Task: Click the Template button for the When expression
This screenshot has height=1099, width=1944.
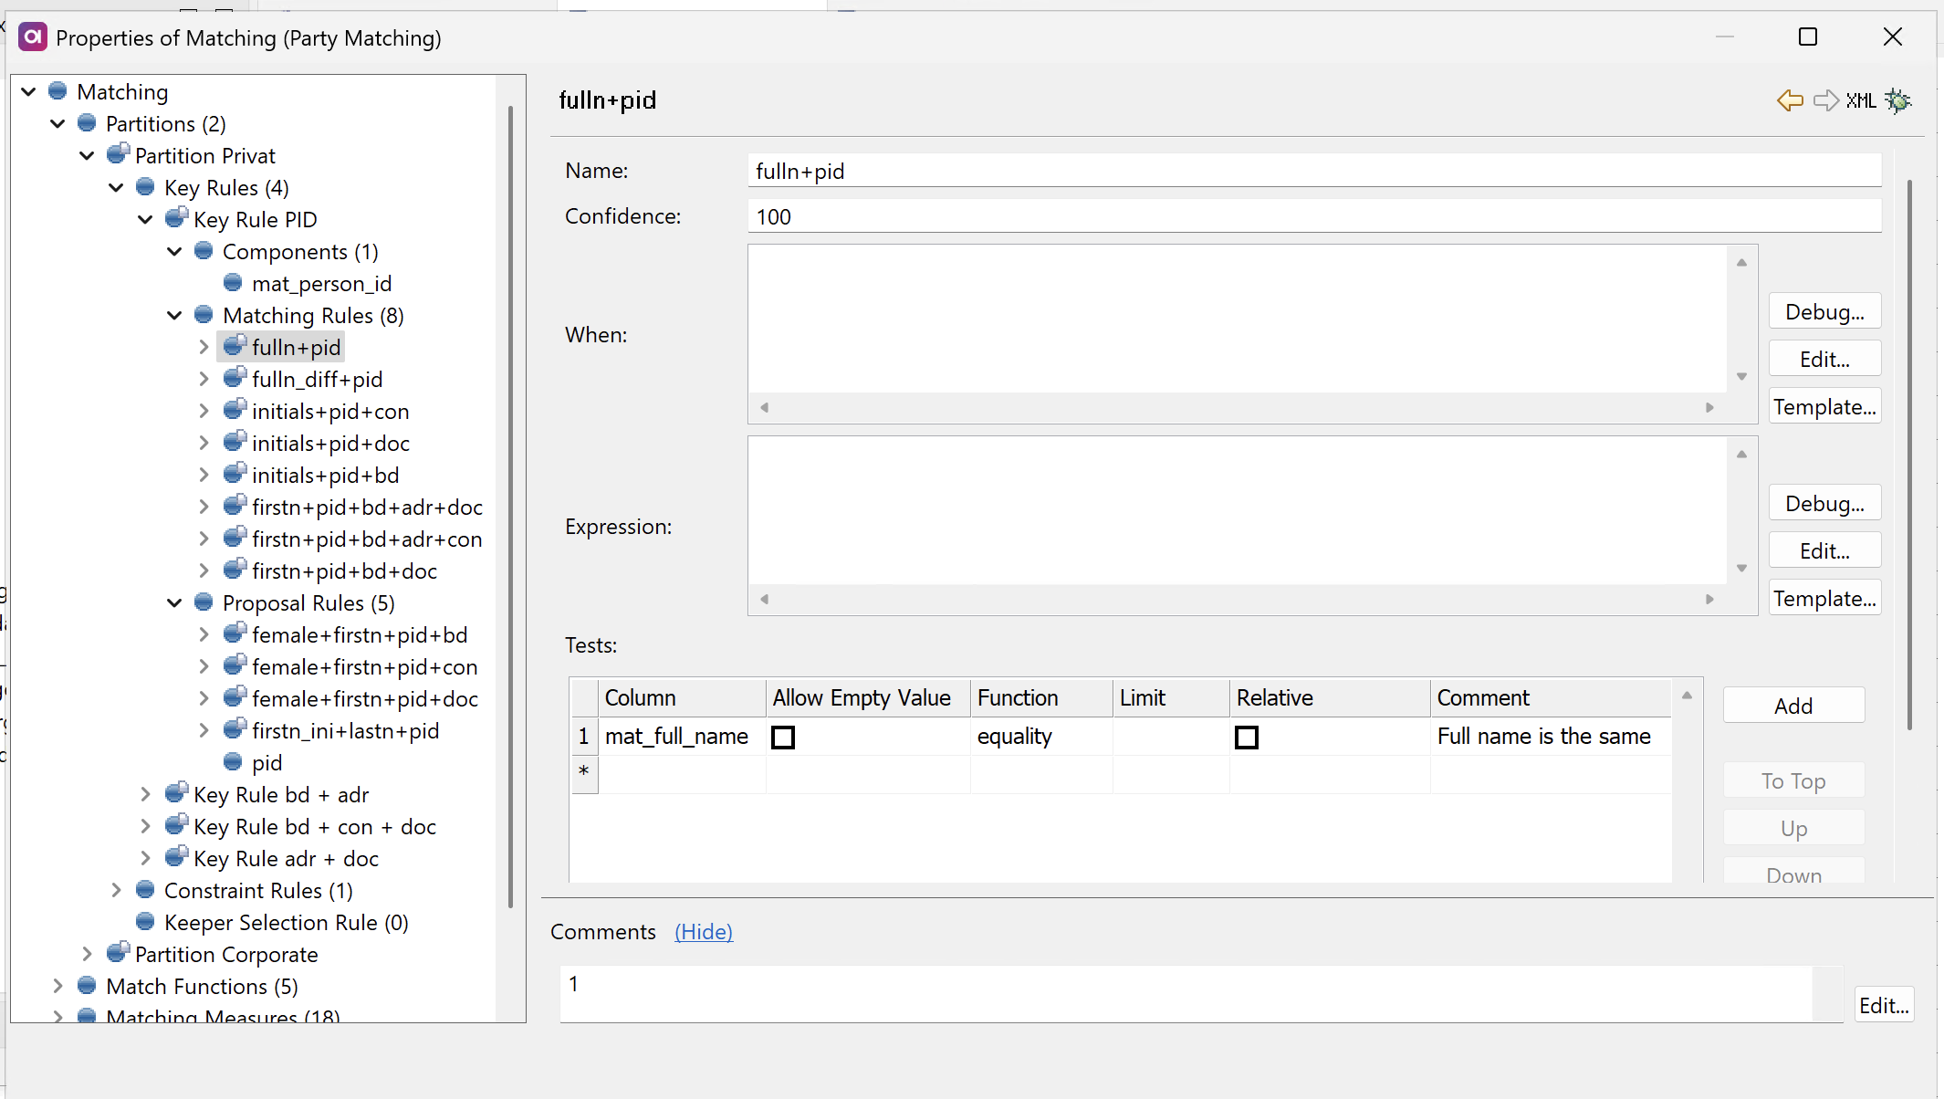Action: pyautogui.click(x=1824, y=406)
